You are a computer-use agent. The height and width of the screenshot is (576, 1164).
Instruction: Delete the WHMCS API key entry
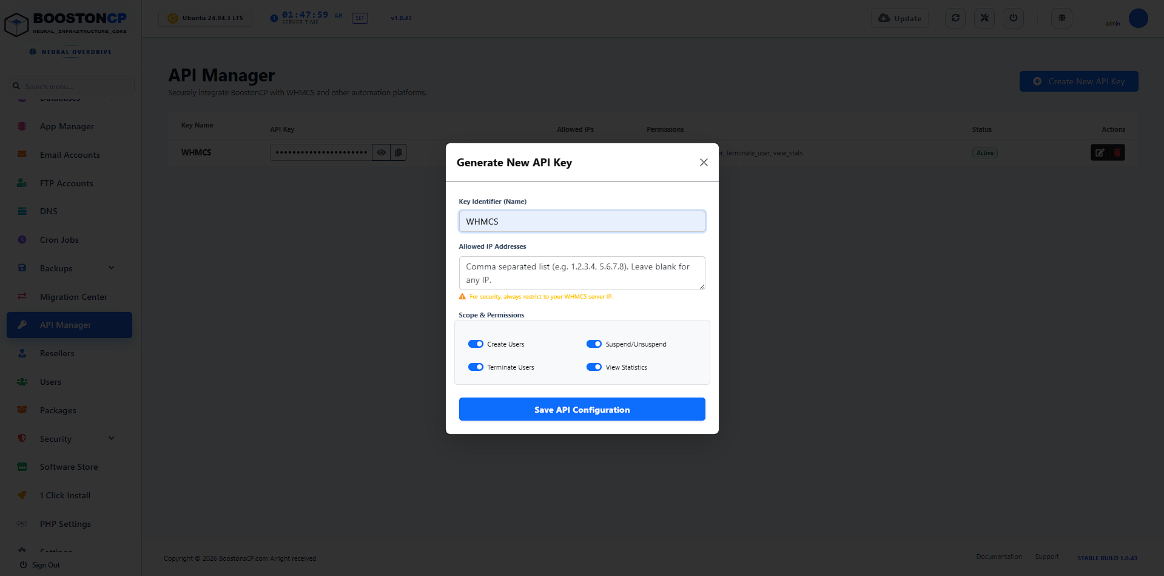1117,152
